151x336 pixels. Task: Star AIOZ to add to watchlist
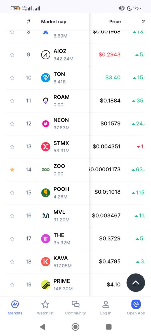pos(12,55)
